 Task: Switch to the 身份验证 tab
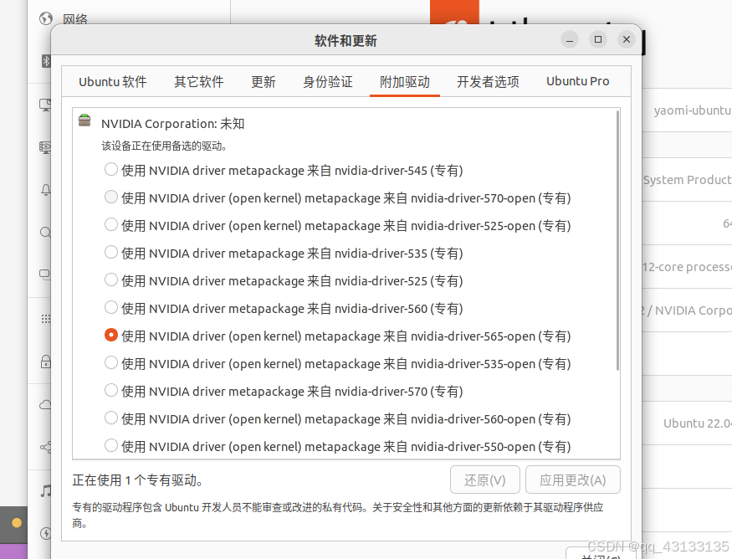[x=328, y=82]
